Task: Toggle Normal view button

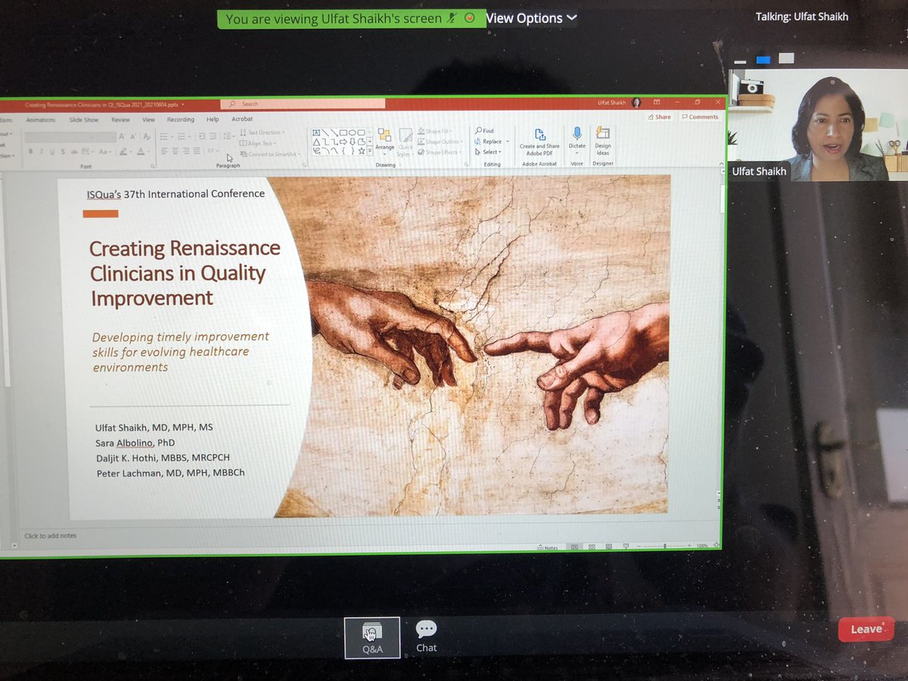Action: [574, 546]
